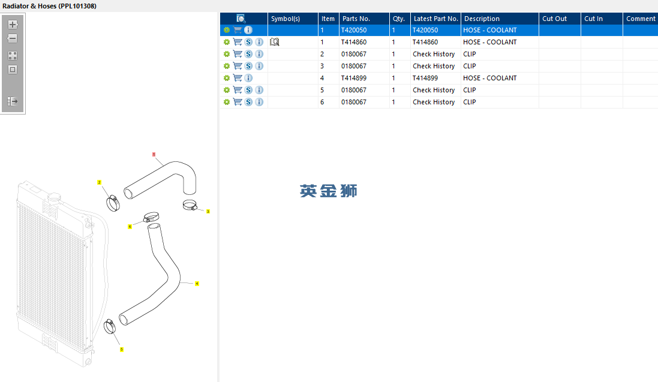Zoom out of the diagram with minus icon
The image size is (658, 382).
(x=13, y=38)
